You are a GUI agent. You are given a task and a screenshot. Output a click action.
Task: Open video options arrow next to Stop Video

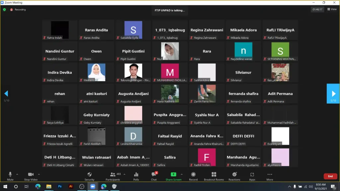[x=39, y=174]
